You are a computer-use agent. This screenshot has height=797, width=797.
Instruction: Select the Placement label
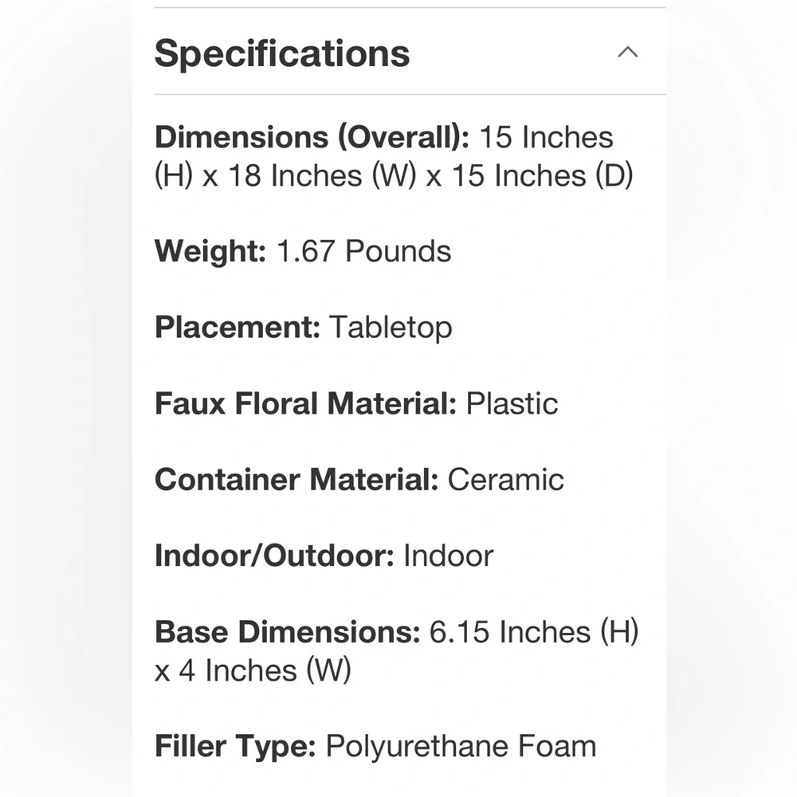(x=238, y=328)
